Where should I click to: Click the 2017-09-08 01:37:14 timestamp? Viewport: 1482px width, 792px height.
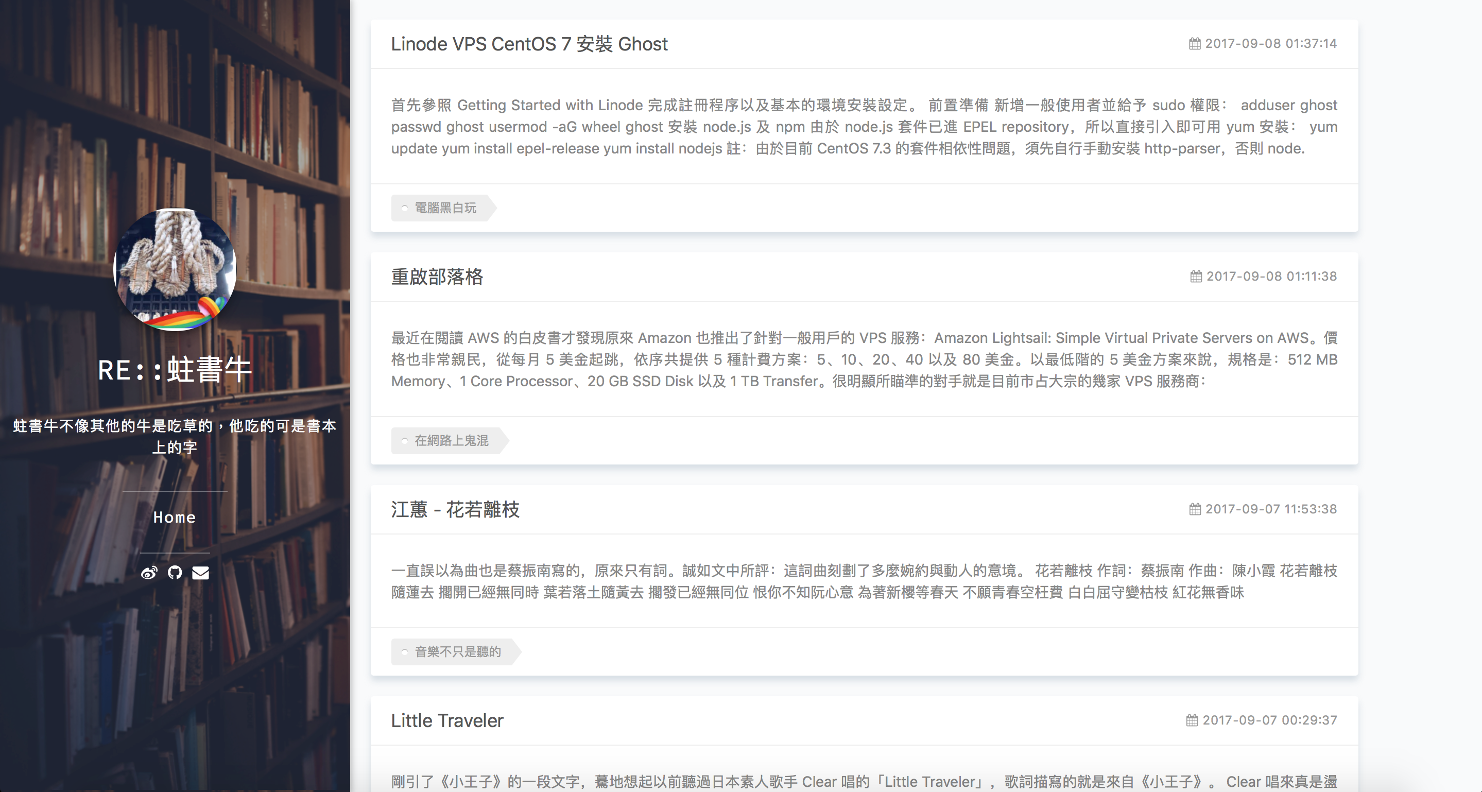(1270, 44)
